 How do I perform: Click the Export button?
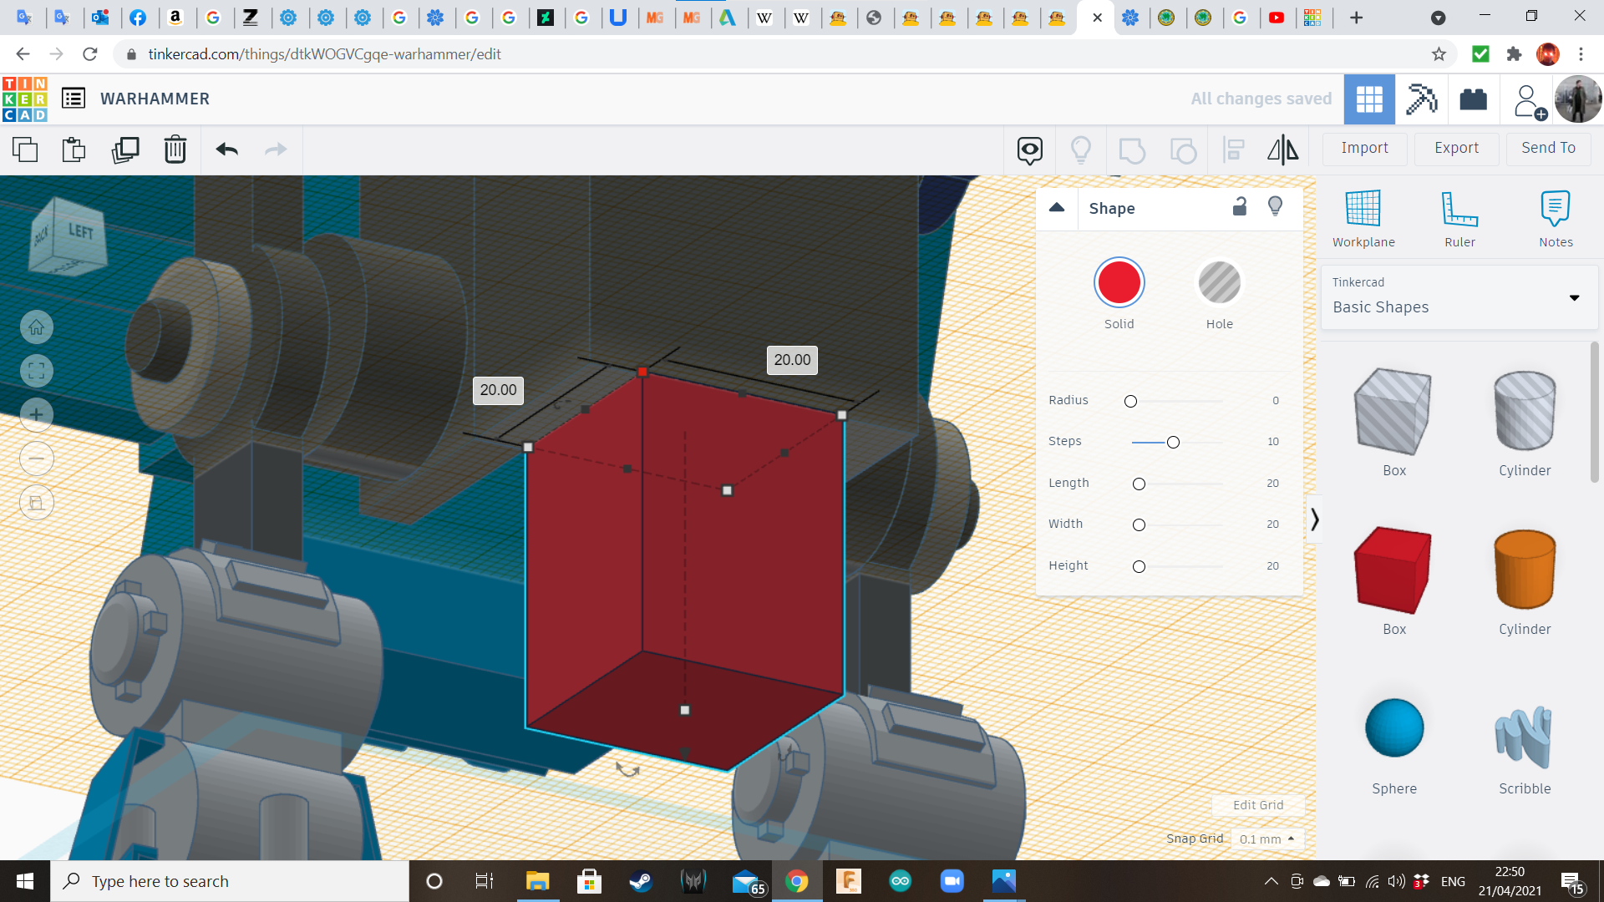tap(1456, 148)
